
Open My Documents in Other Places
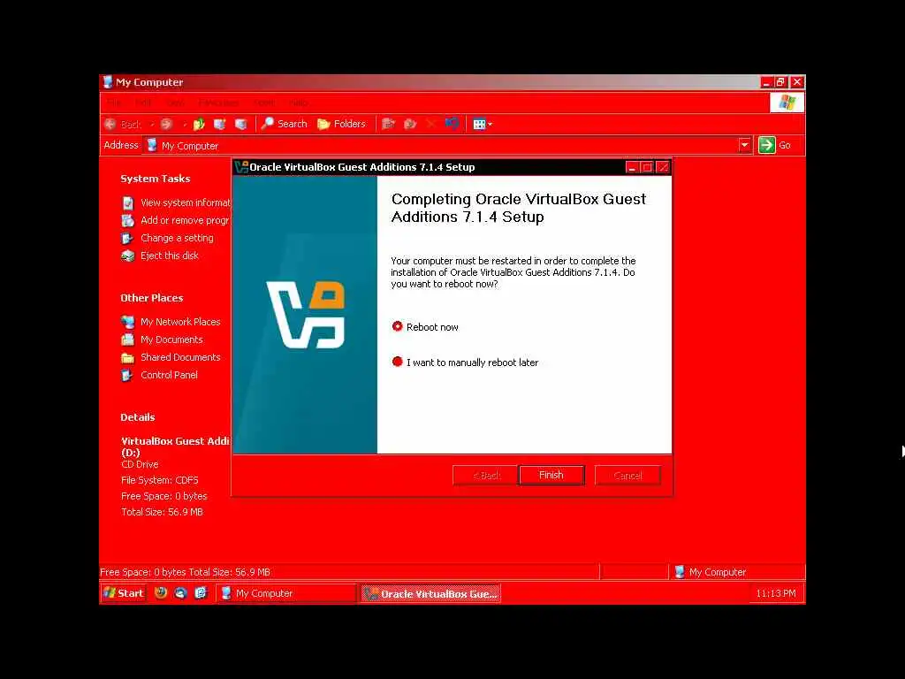(172, 339)
